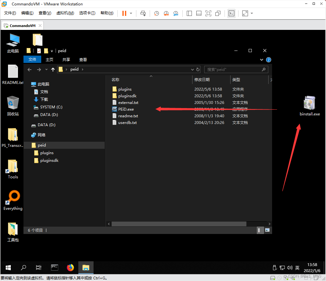This screenshot has width=326, height=281.
Task: Select the Everything desktop shortcut
Action: pyautogui.click(x=13, y=200)
